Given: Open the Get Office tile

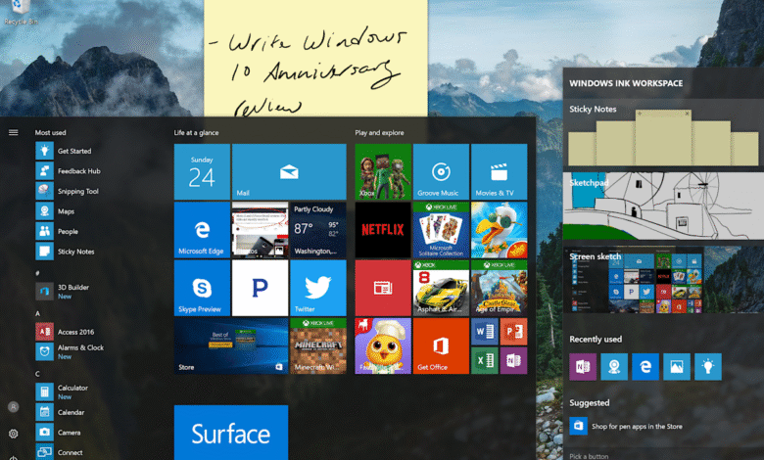Looking at the screenshot, I should [x=441, y=345].
